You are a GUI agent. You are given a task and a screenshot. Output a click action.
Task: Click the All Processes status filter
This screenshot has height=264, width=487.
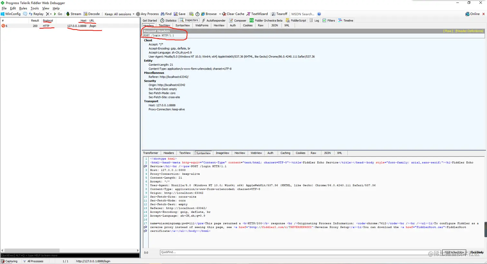pos(33,261)
